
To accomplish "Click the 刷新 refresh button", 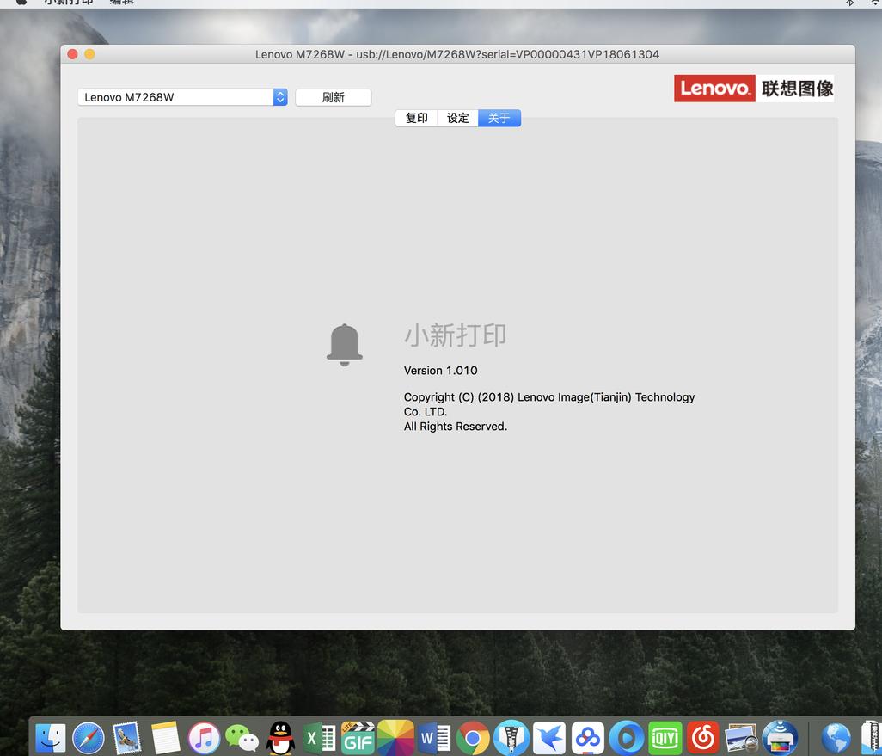I will 333,97.
